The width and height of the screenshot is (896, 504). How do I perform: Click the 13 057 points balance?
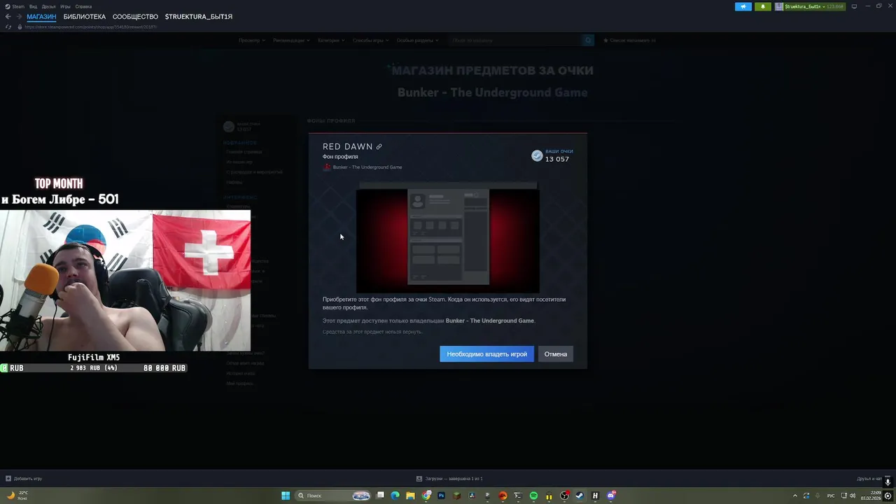click(x=557, y=159)
